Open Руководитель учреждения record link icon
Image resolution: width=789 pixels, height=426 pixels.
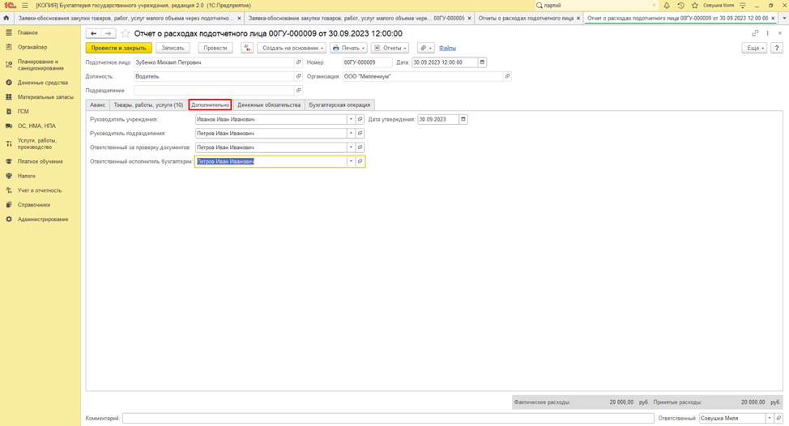click(360, 119)
